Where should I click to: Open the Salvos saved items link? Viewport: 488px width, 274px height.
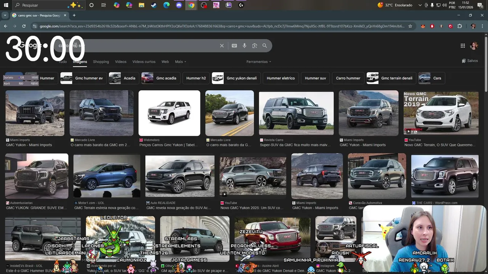[470, 61]
